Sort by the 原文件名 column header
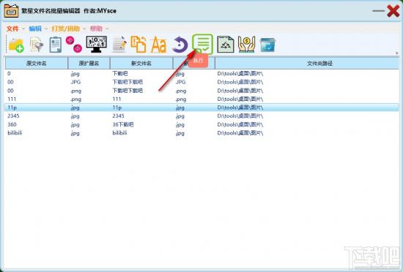Viewport: 403px width, 272px height. [x=37, y=63]
